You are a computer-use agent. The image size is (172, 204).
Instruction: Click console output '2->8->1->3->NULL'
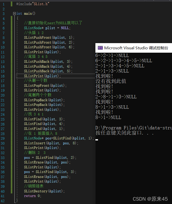(x=116, y=97)
